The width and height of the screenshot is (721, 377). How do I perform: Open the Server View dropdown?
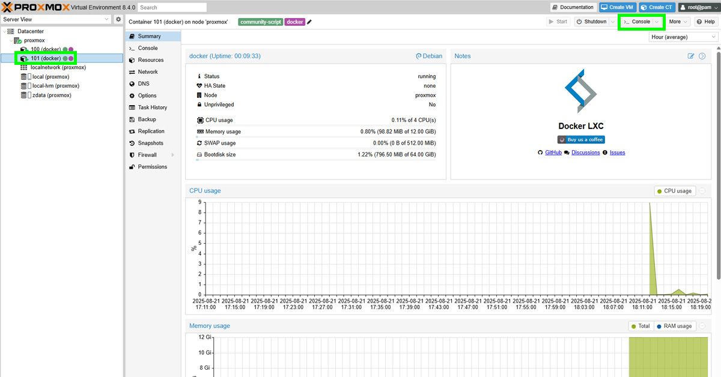56,19
